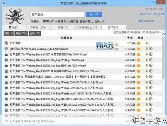Play S04E07 WEBrip 720x400.mp4
The height and width of the screenshot is (126, 167).
[x=151, y=60]
